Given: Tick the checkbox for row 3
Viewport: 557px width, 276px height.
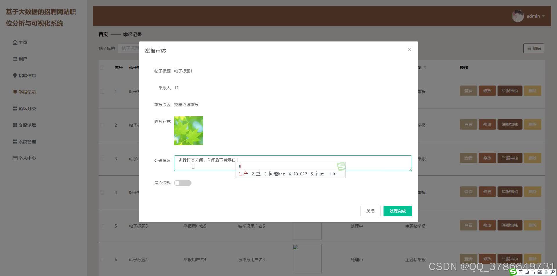Looking at the screenshot, I should [x=102, y=159].
